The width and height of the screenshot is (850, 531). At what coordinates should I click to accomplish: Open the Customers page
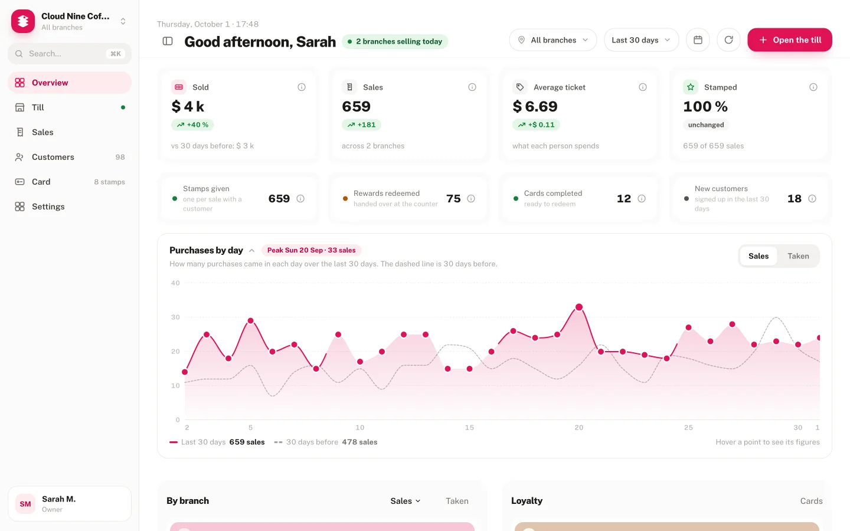70,157
